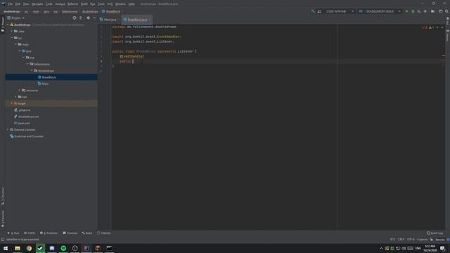
Task: Open the Window menu
Action: pyautogui.click(x=120, y=4)
